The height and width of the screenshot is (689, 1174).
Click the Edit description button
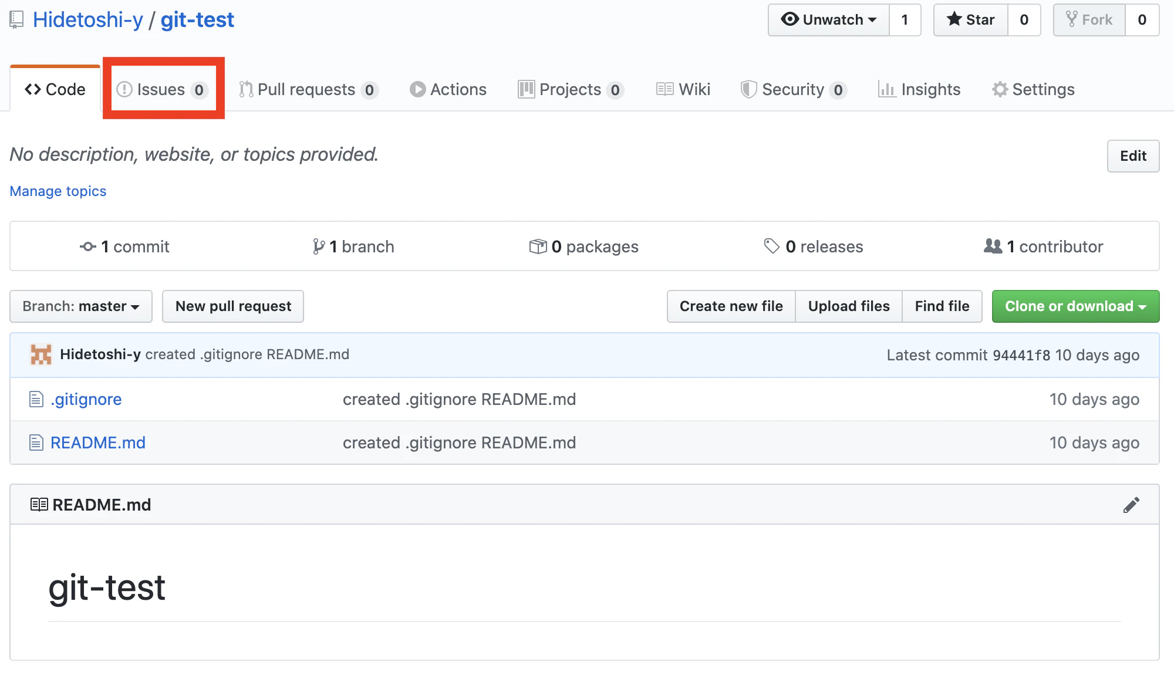[x=1133, y=156]
